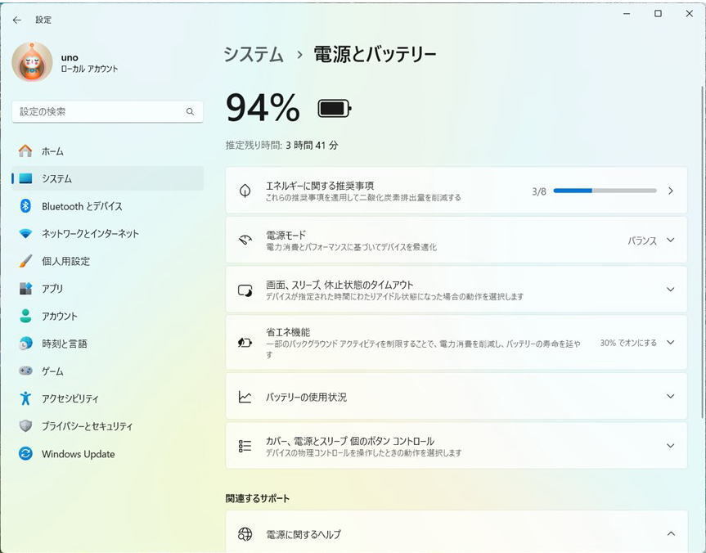The image size is (706, 553).
Task: Collapse 電源に関するヘルプ section
Action: pyautogui.click(x=671, y=533)
